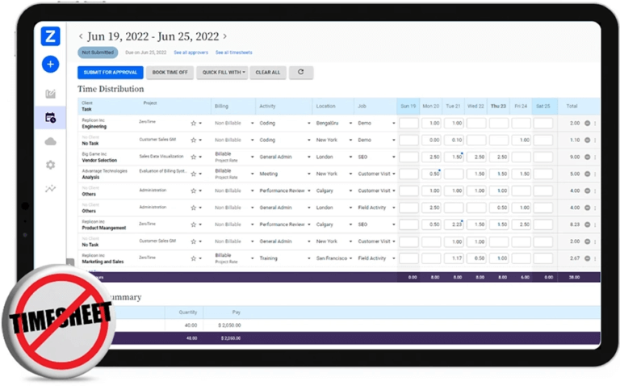Screen dimensions: 620x390
Task: Click Sun 19 hours field for Engineering row
Action: (408, 123)
